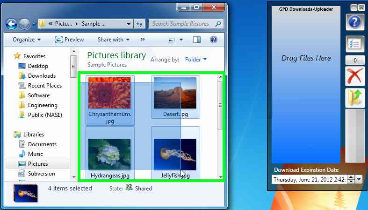Click file list scroll up arrow
Viewport: 368px width, 210px height.
pyautogui.click(x=220, y=77)
